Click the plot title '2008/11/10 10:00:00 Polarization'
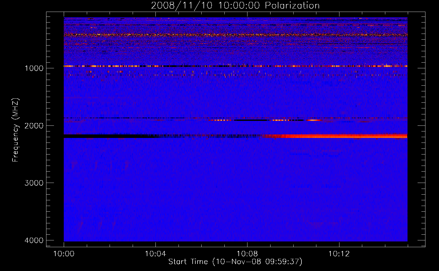 click(x=235, y=5)
